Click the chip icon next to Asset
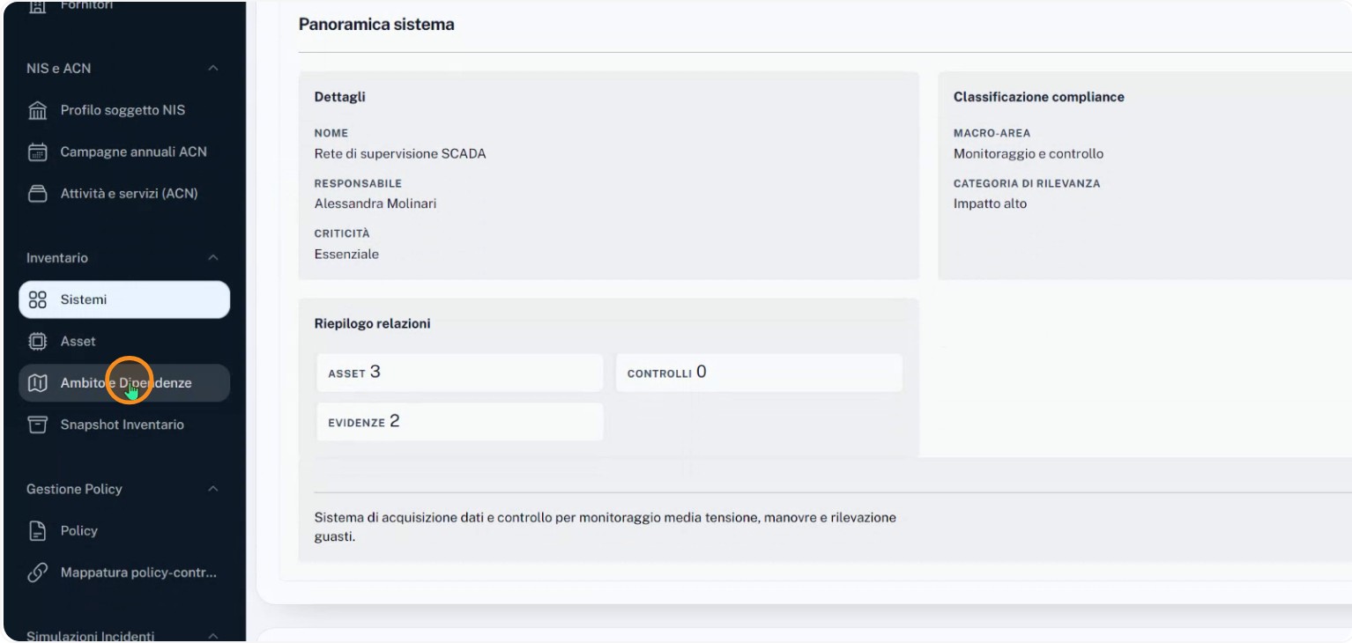The width and height of the screenshot is (1352, 643). (37, 342)
